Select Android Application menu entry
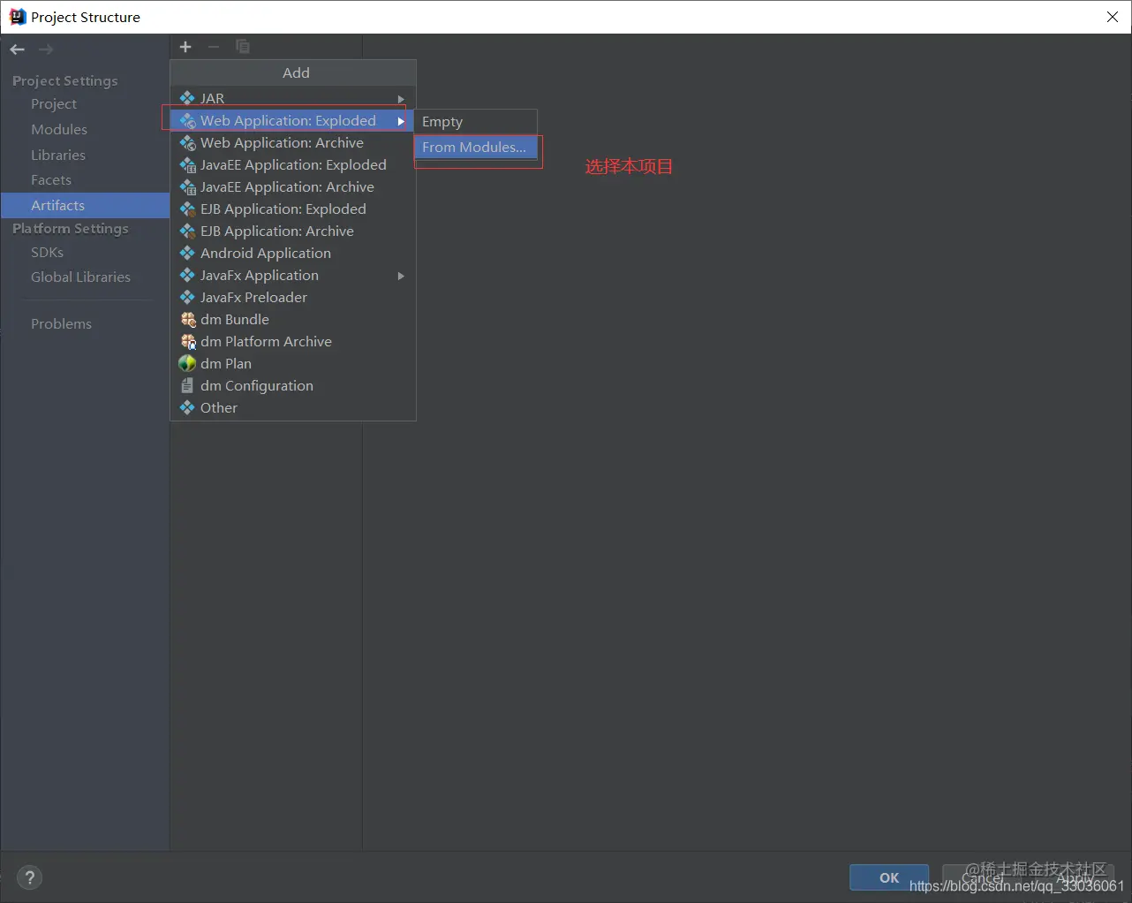Image resolution: width=1132 pixels, height=903 pixels. point(292,253)
